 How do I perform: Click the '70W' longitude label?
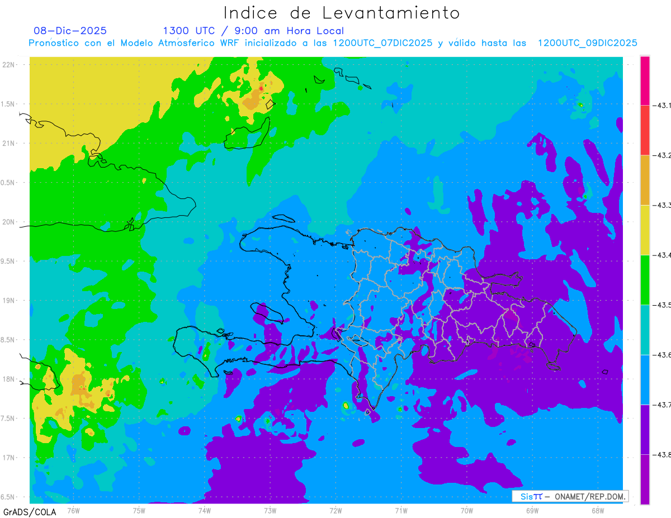(x=467, y=510)
